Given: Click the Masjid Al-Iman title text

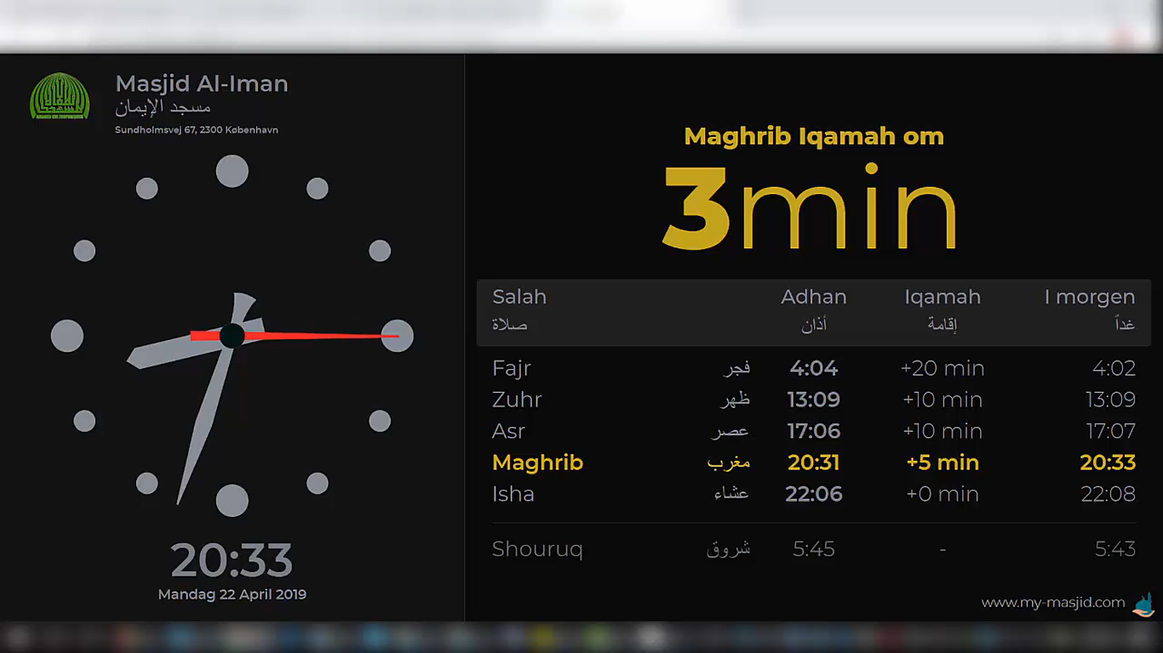Looking at the screenshot, I should coord(202,83).
